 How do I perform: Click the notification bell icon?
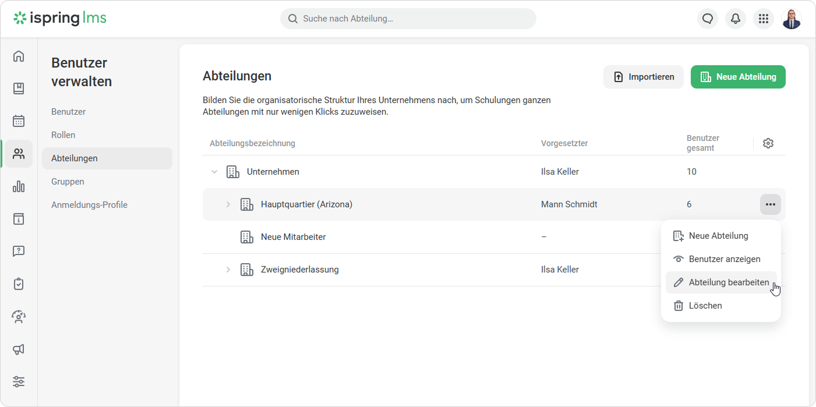click(736, 19)
